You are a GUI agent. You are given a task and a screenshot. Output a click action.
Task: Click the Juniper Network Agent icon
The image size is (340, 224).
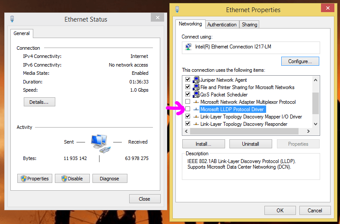coord(196,80)
